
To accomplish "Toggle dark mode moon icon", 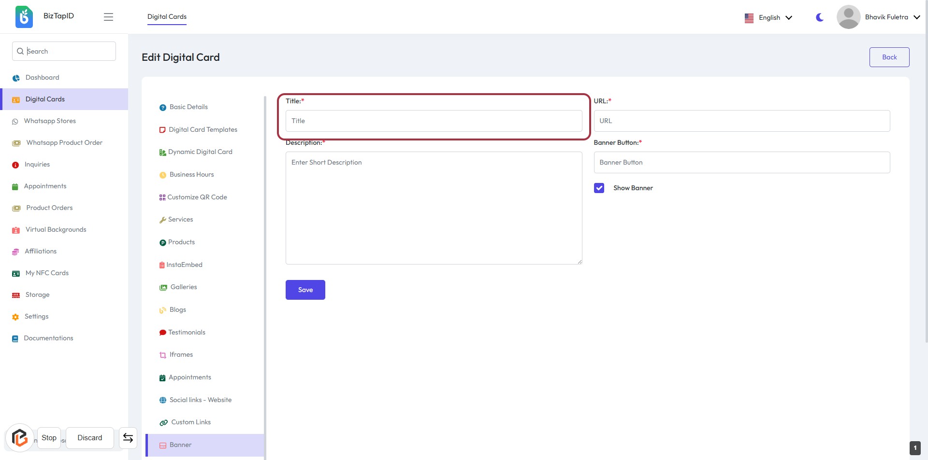I will pos(820,17).
